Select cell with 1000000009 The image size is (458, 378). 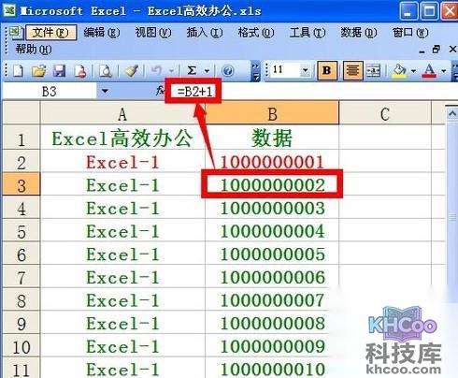272,346
